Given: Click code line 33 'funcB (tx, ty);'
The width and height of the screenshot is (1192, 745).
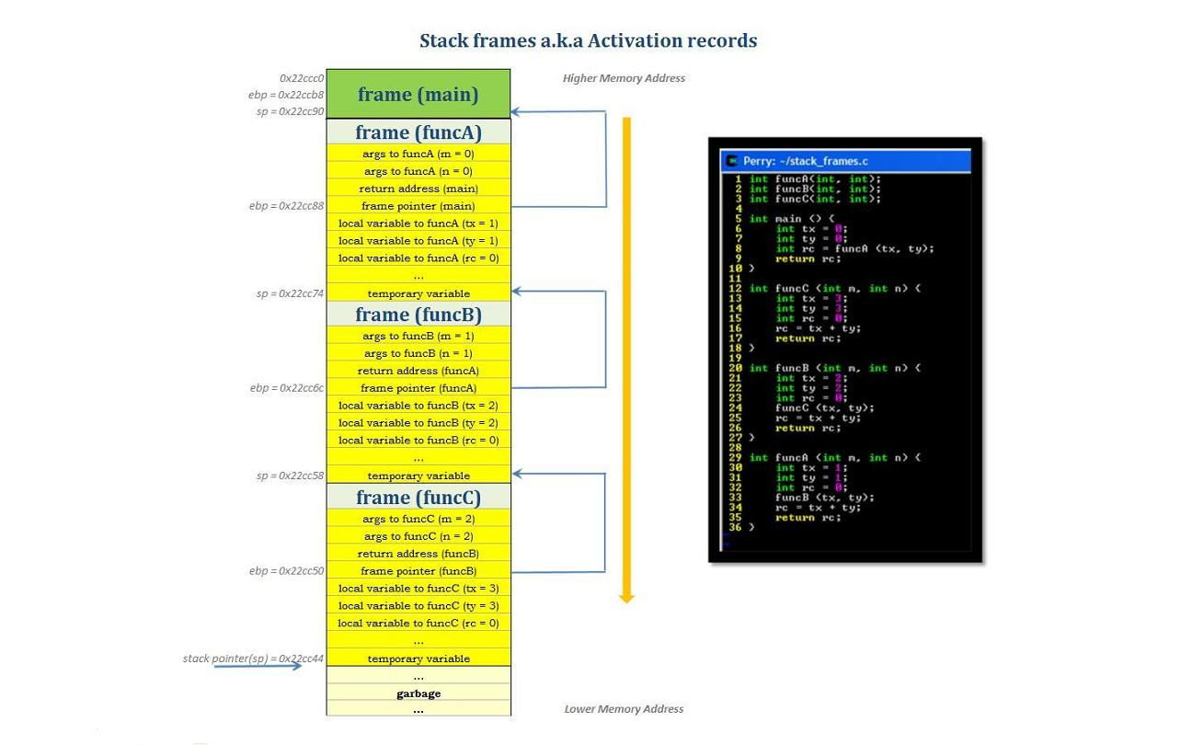Looking at the screenshot, I should 824,498.
